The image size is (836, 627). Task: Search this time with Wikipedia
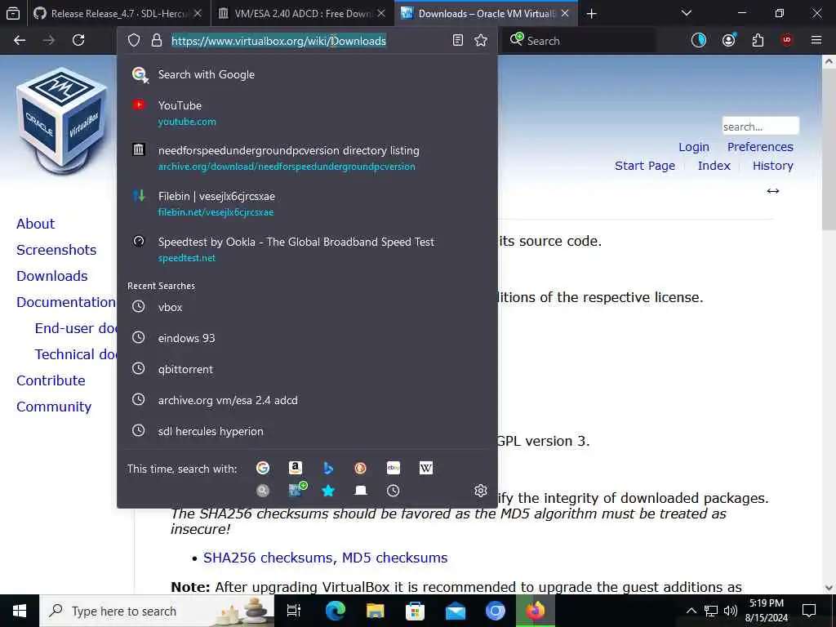click(x=426, y=468)
